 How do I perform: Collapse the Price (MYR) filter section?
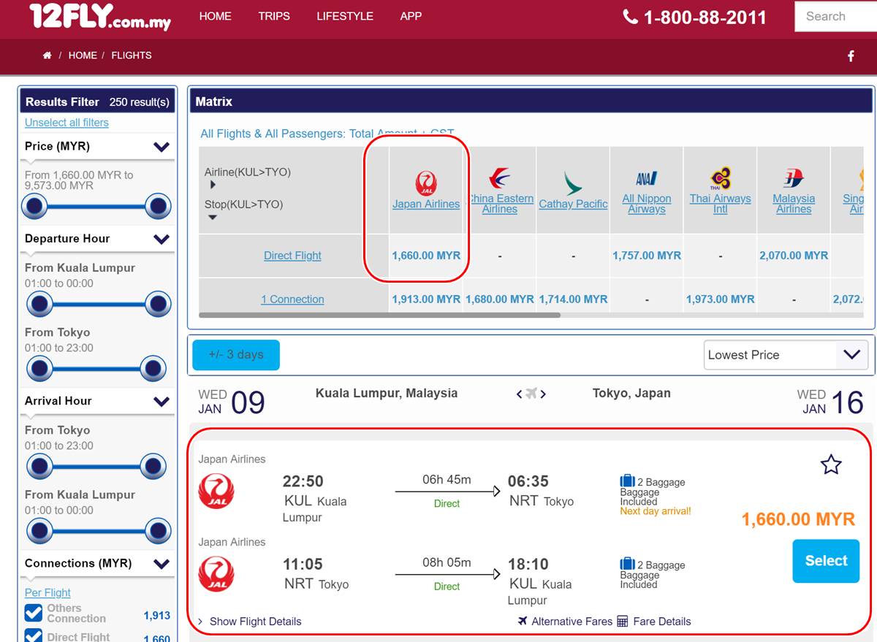(162, 147)
